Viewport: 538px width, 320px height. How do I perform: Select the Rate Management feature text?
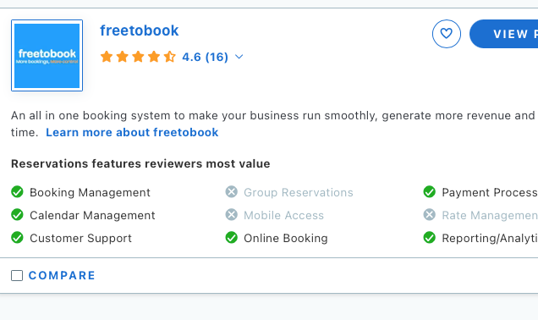click(x=490, y=215)
